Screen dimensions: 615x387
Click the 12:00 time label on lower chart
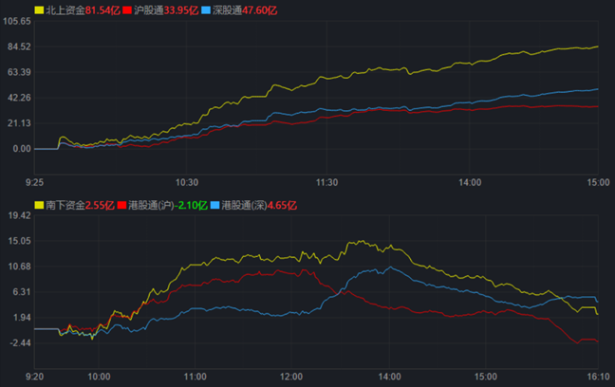290,375
